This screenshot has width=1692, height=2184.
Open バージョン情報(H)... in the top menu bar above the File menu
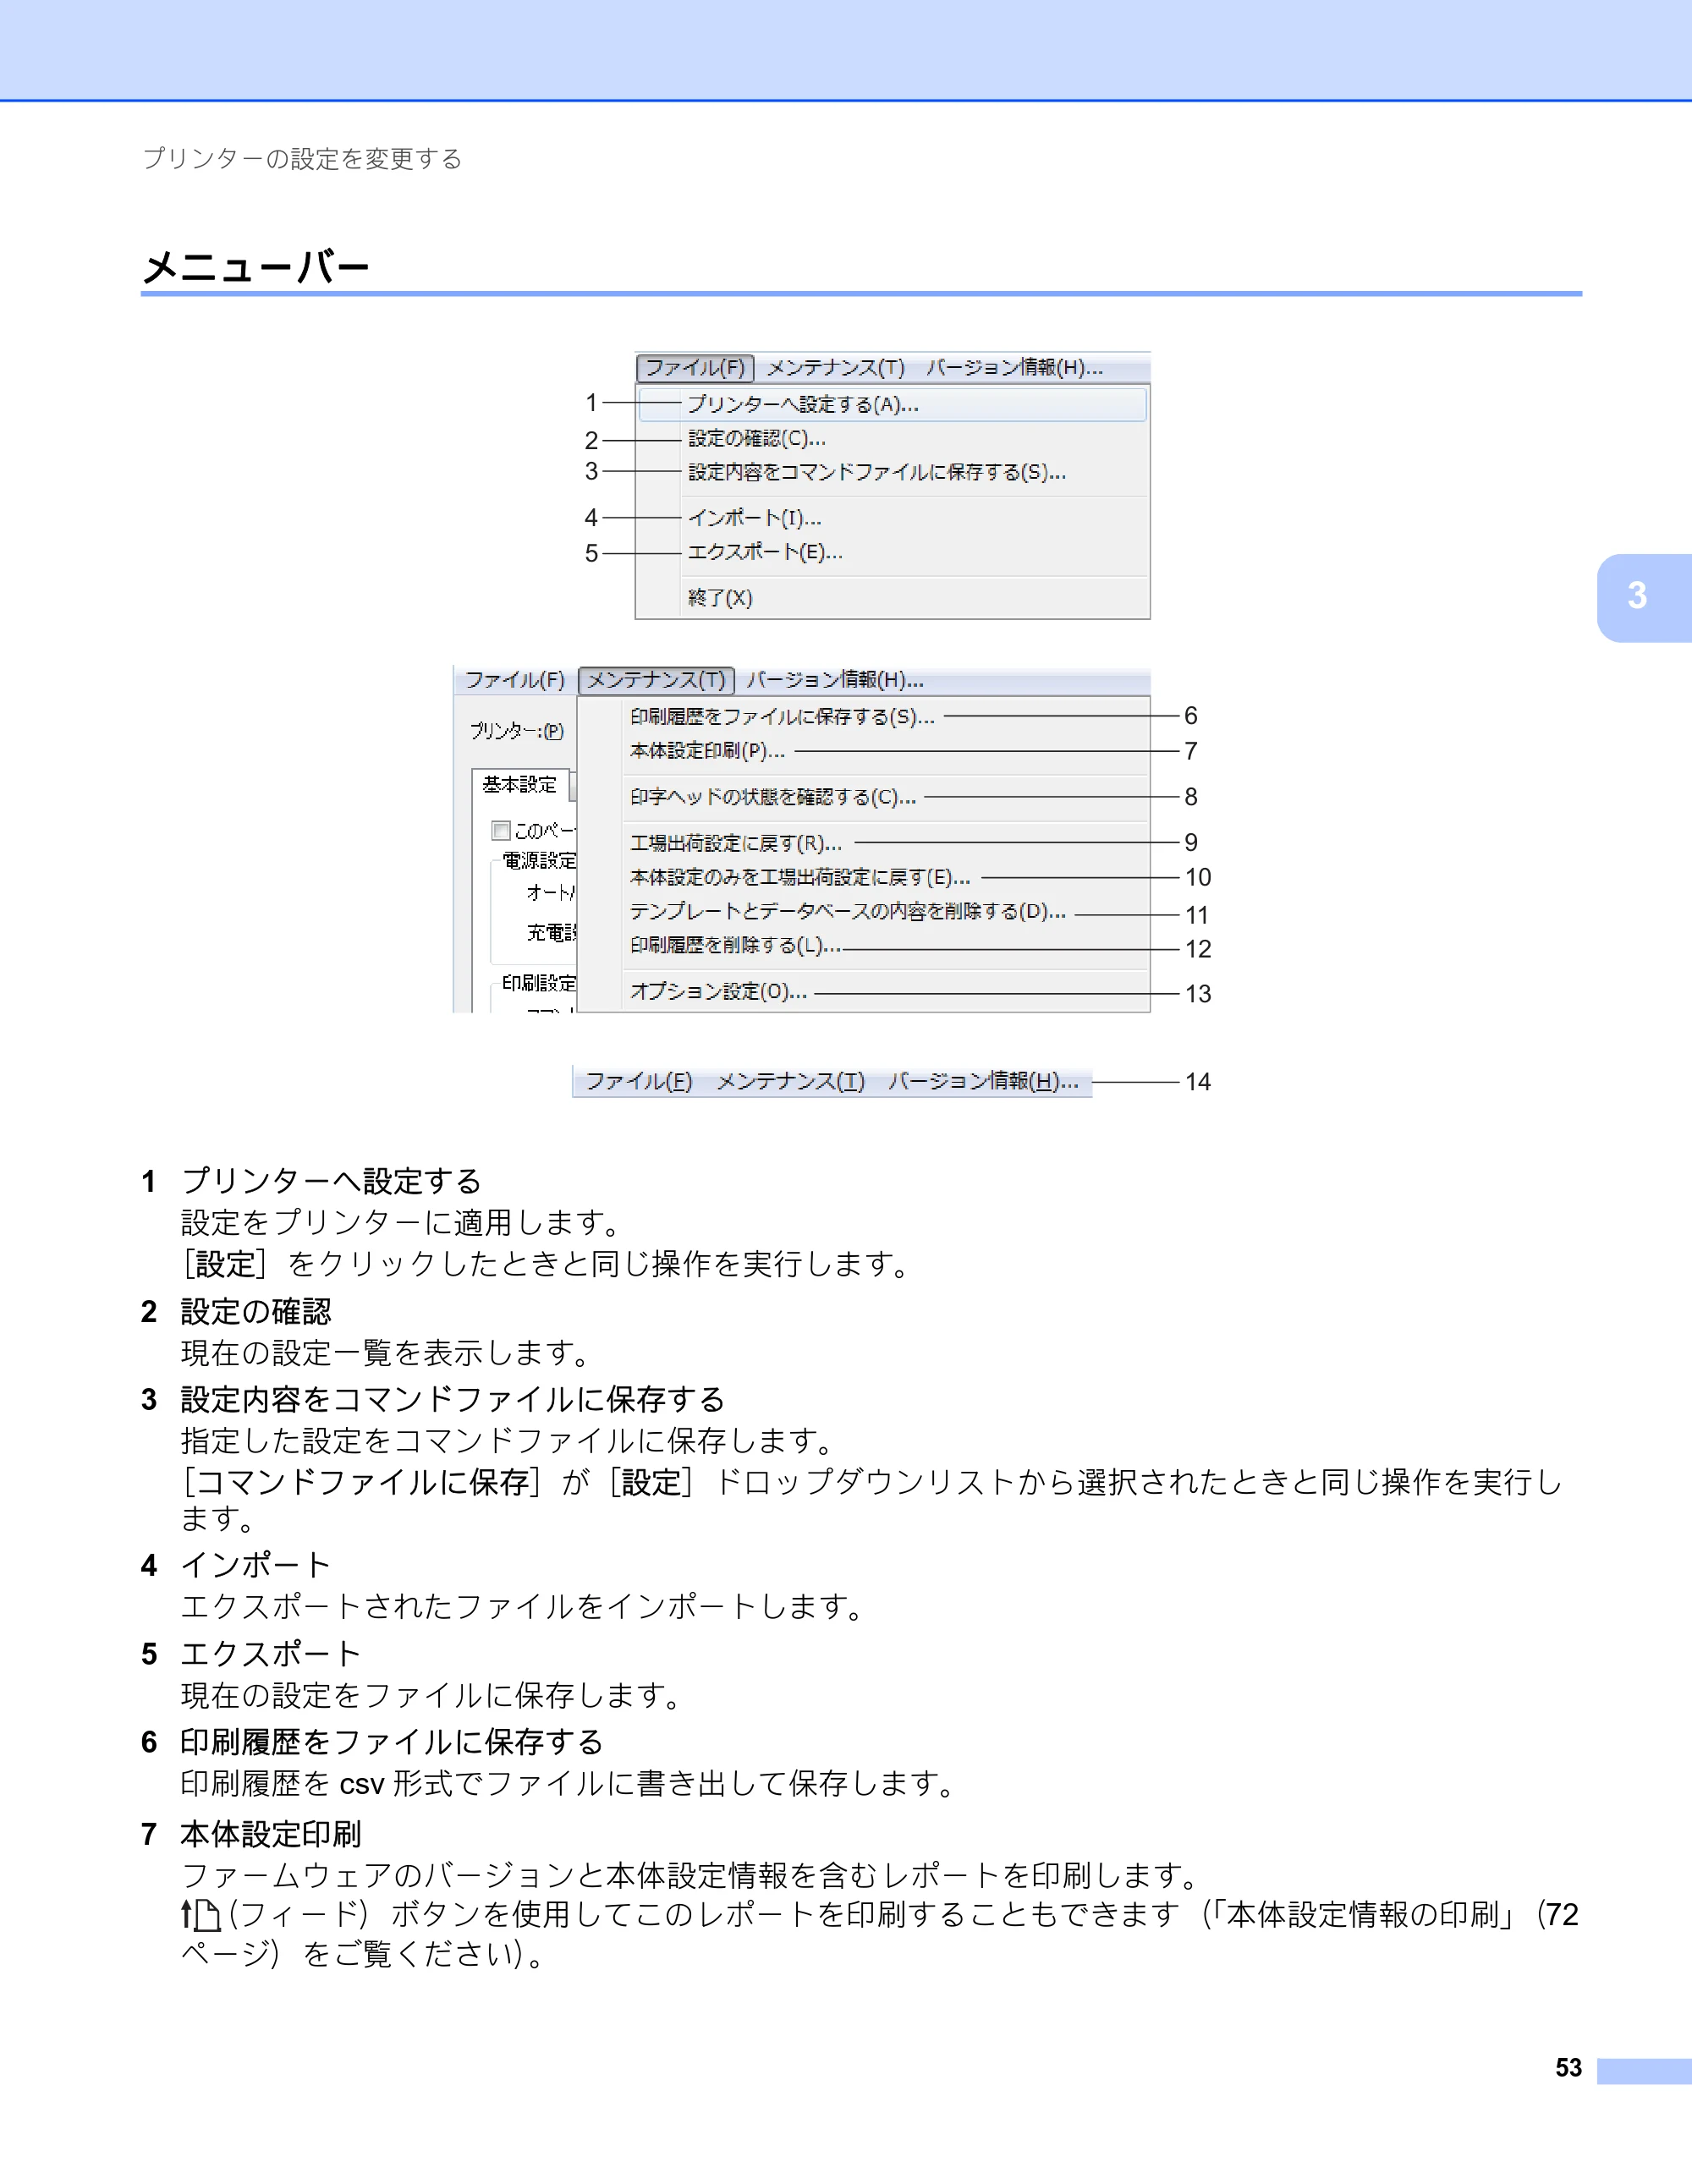pos(1014,368)
